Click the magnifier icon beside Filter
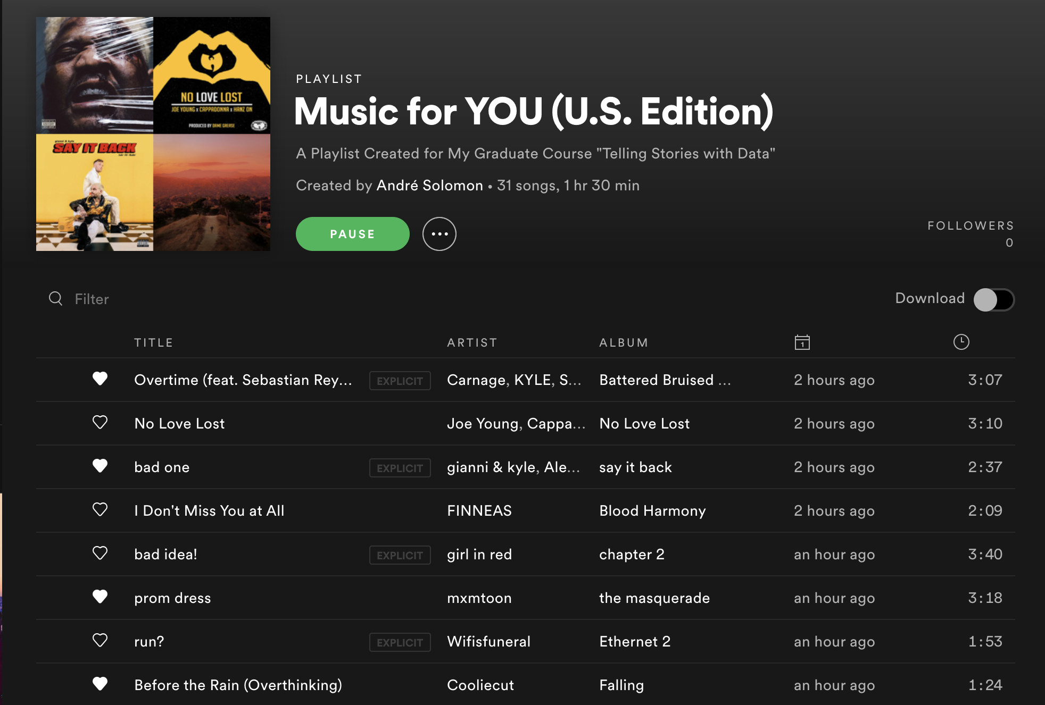Viewport: 1045px width, 705px height. pyautogui.click(x=55, y=298)
